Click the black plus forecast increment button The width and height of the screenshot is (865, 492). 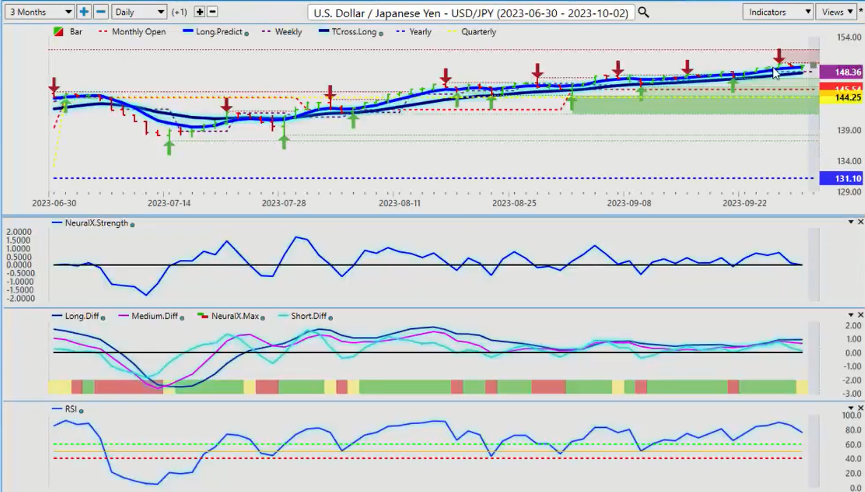pyautogui.click(x=200, y=12)
